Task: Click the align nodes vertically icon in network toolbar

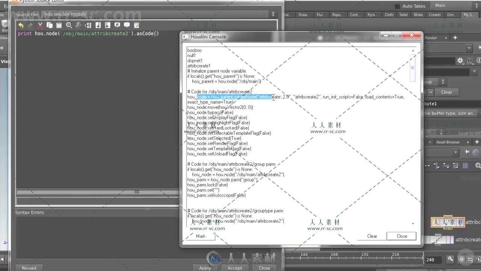Action: [x=437, y=166]
